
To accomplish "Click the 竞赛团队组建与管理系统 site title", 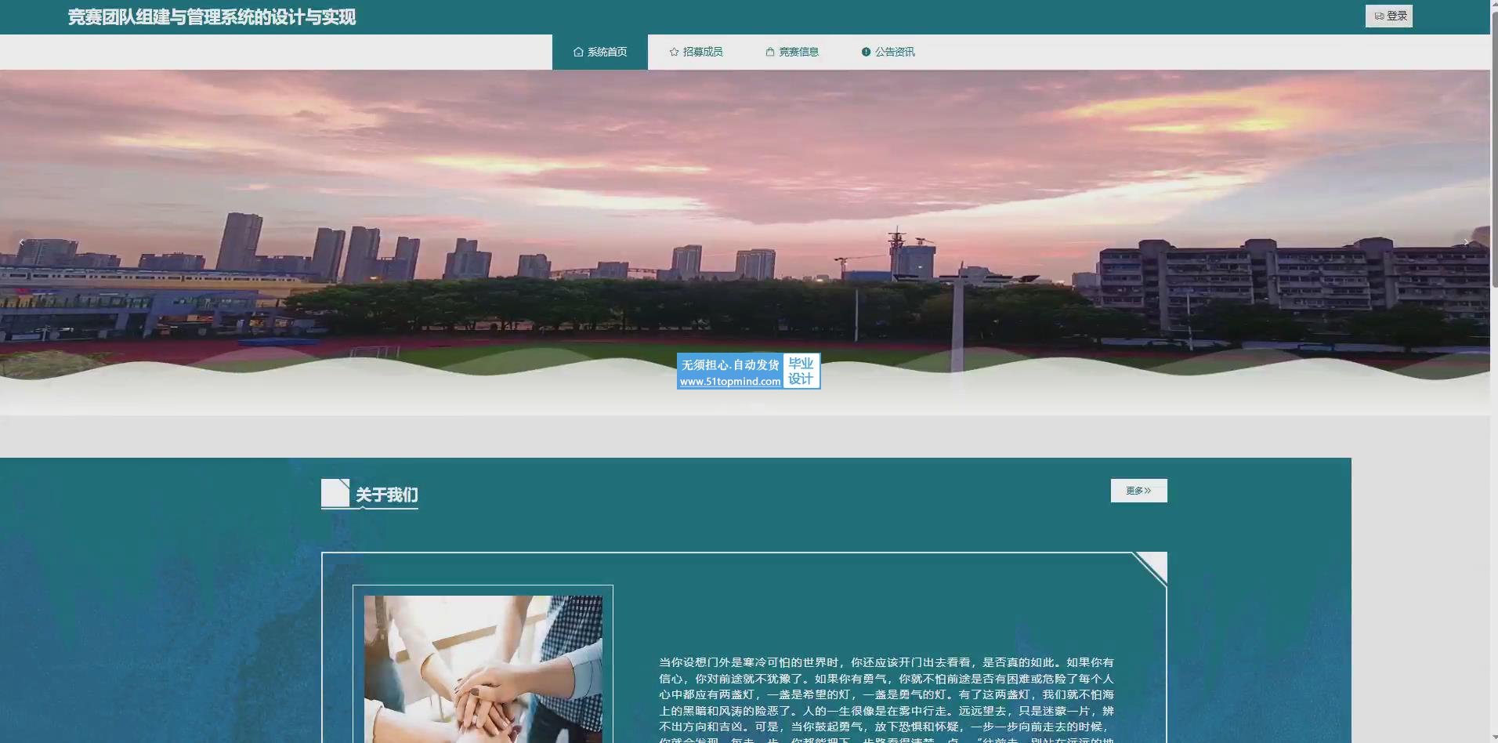I will pyautogui.click(x=212, y=17).
